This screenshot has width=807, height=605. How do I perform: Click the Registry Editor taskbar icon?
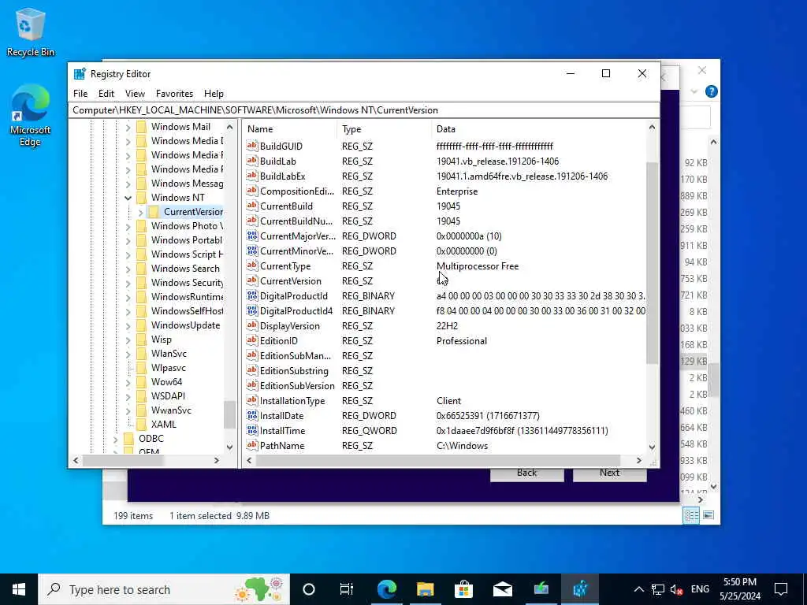pyautogui.click(x=580, y=589)
